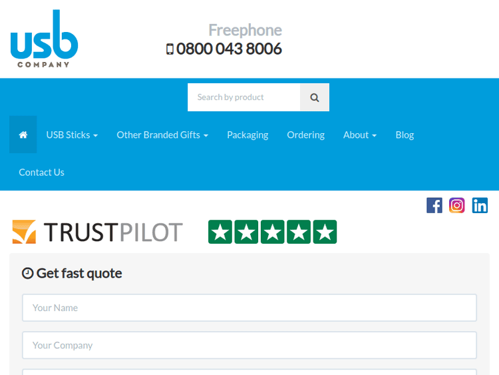Click into the Your Company field

click(x=249, y=345)
